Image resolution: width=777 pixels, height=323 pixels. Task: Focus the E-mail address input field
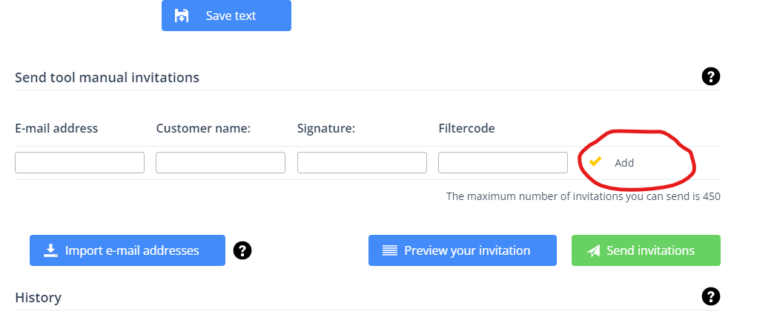click(x=79, y=163)
